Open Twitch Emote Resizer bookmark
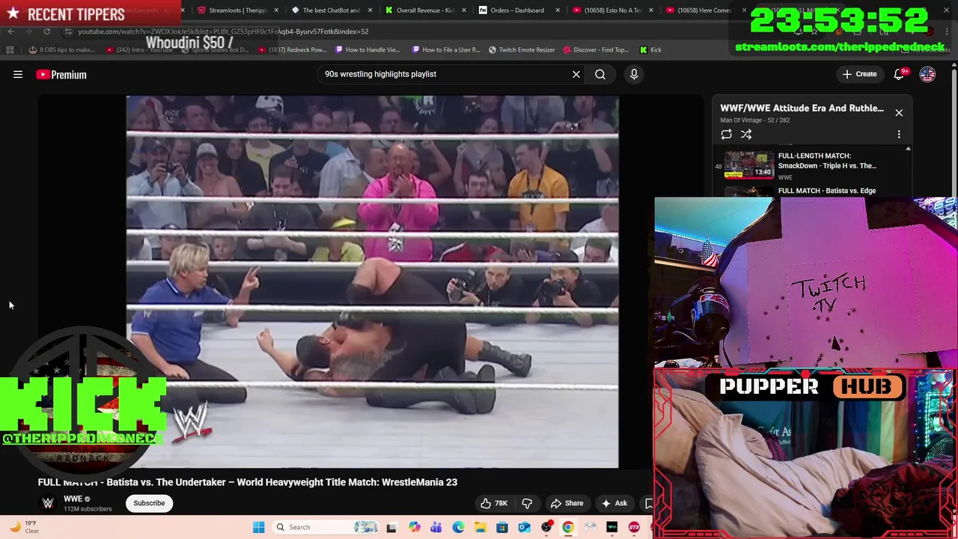 click(522, 49)
